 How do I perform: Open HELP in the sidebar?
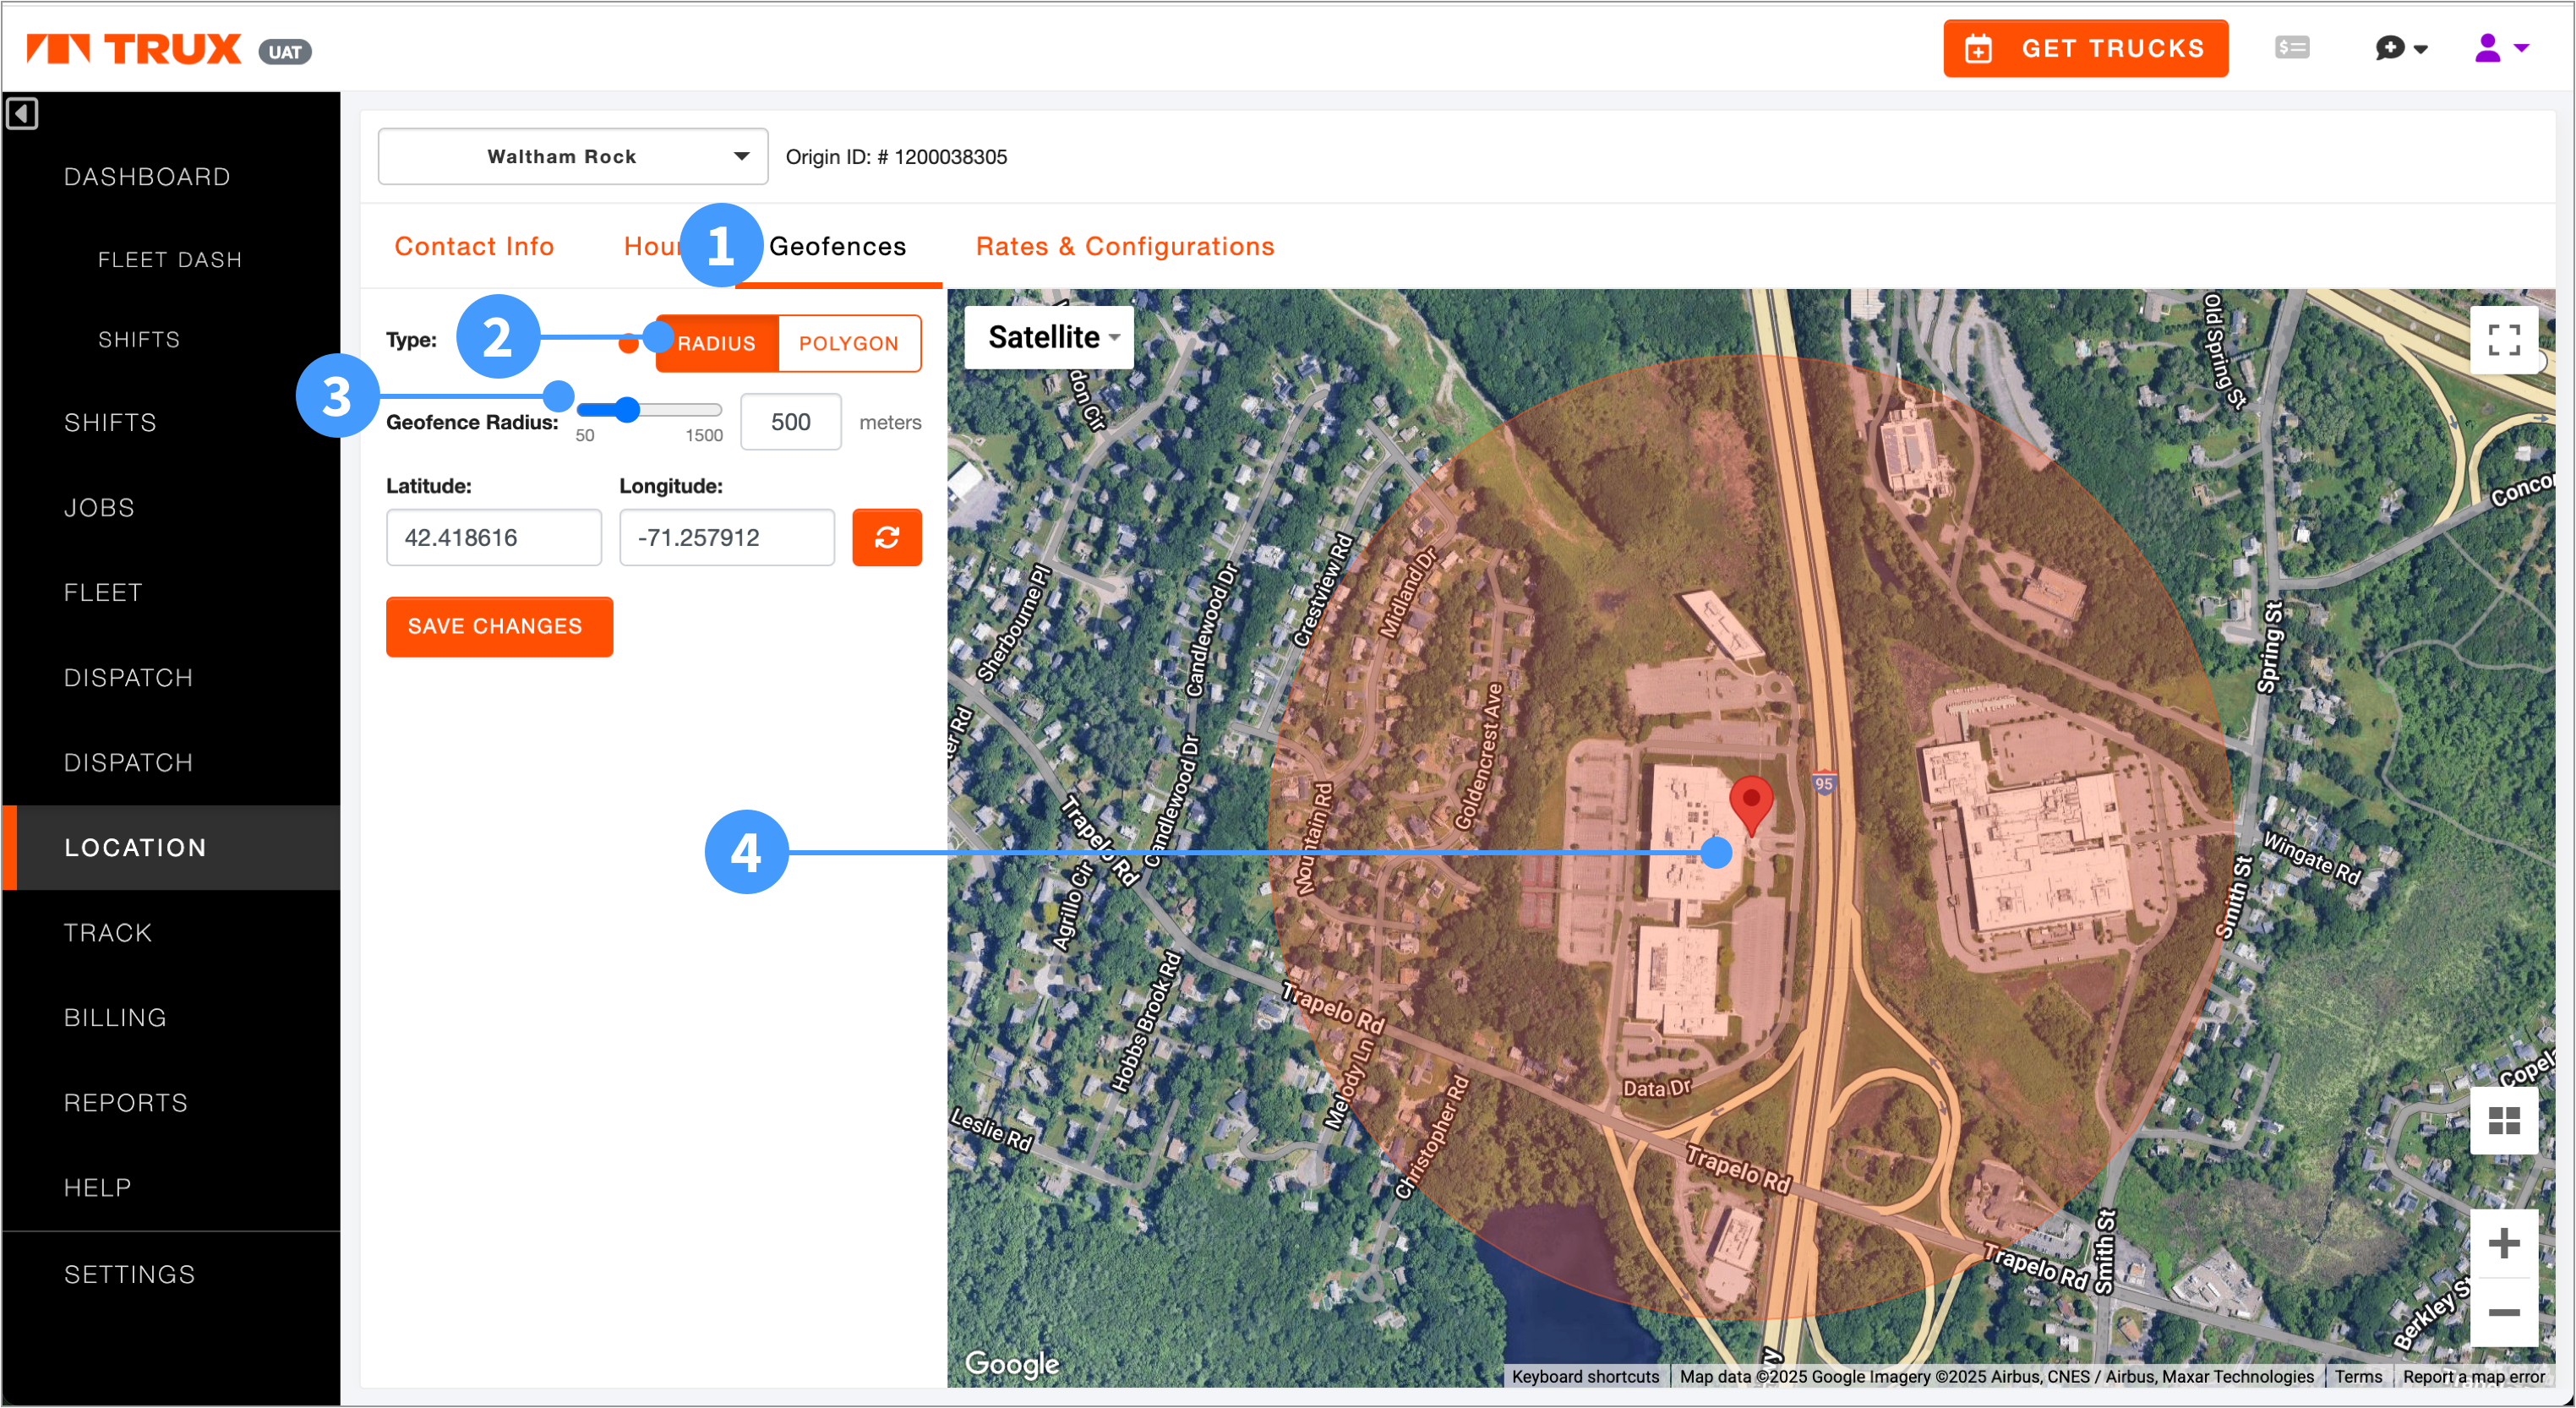[x=98, y=1188]
